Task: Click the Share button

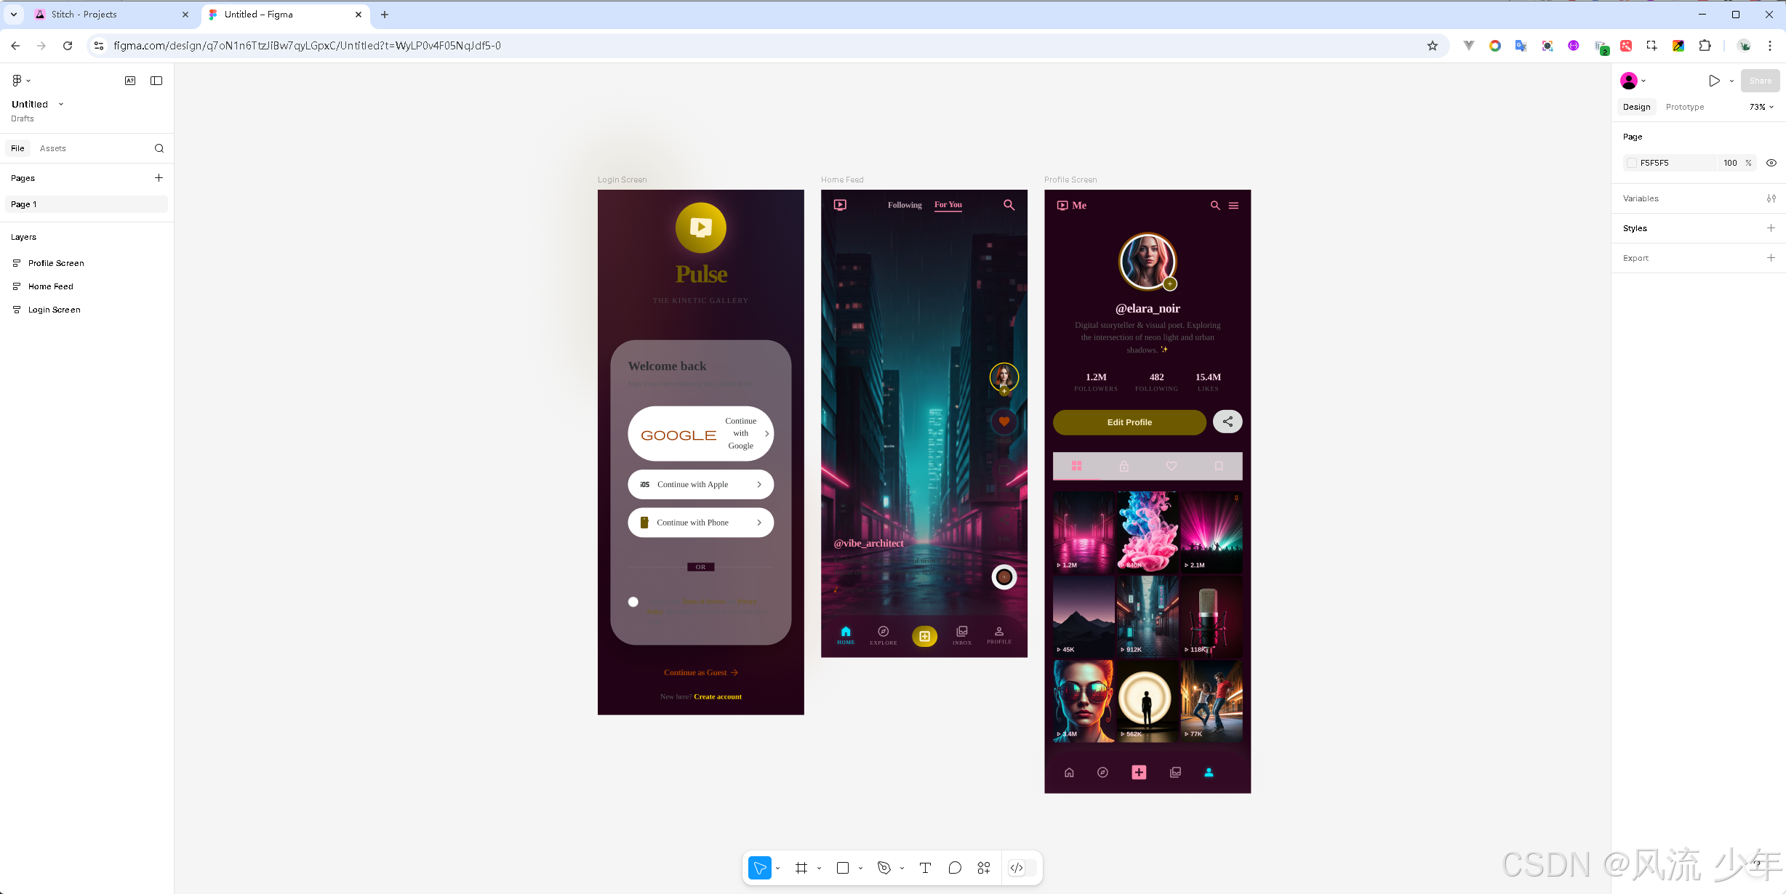Action: (1760, 81)
